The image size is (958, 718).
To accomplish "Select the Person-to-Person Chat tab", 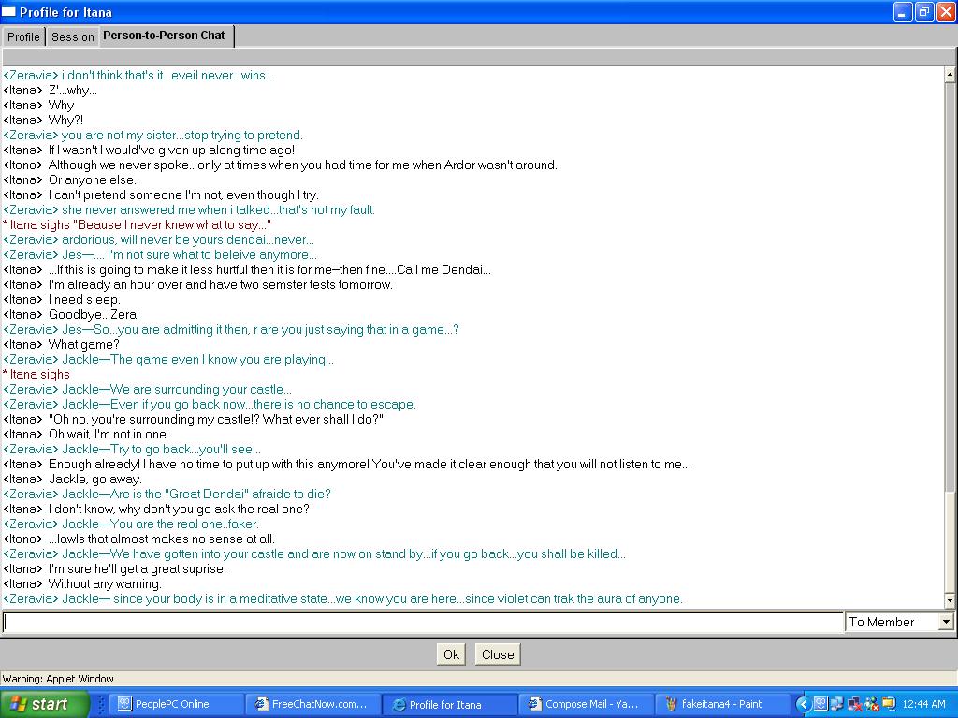I will tap(164, 36).
